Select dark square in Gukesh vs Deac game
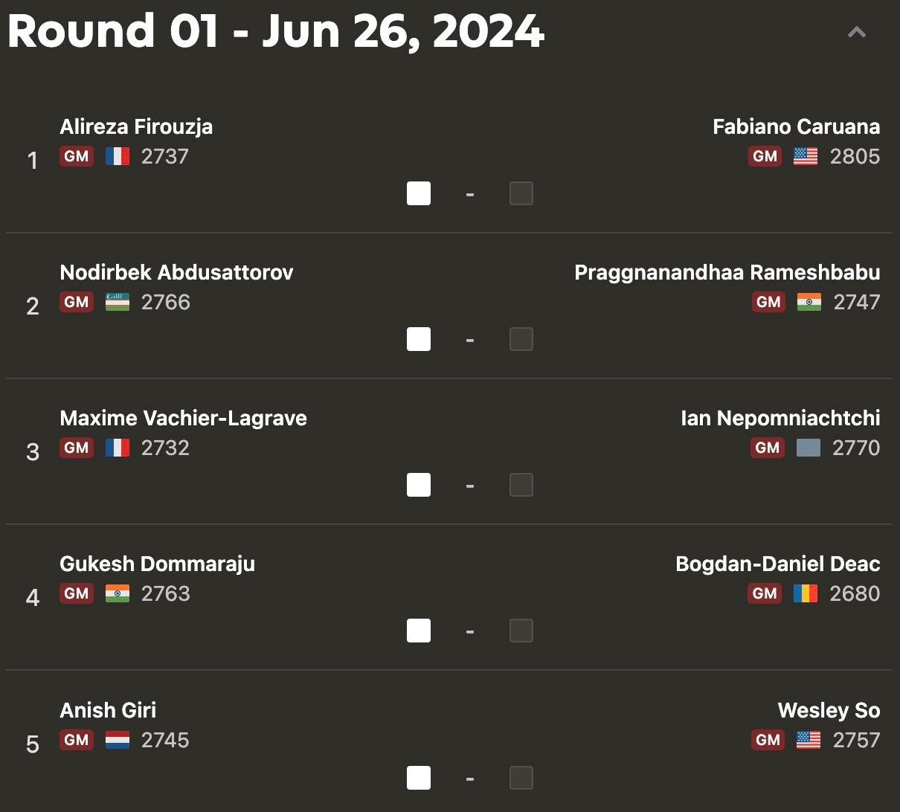 (521, 631)
